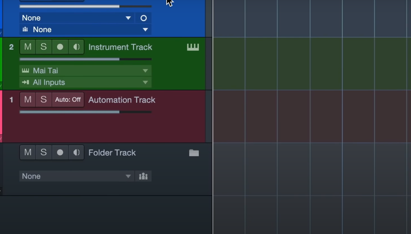Click the record-arm circle on the top blue track

(143, 18)
